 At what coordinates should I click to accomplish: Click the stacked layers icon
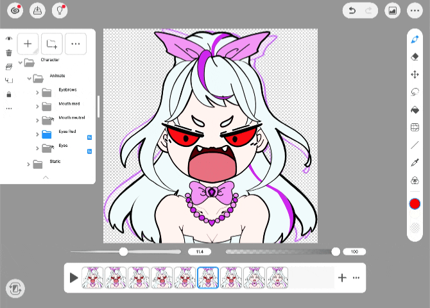tap(9, 67)
